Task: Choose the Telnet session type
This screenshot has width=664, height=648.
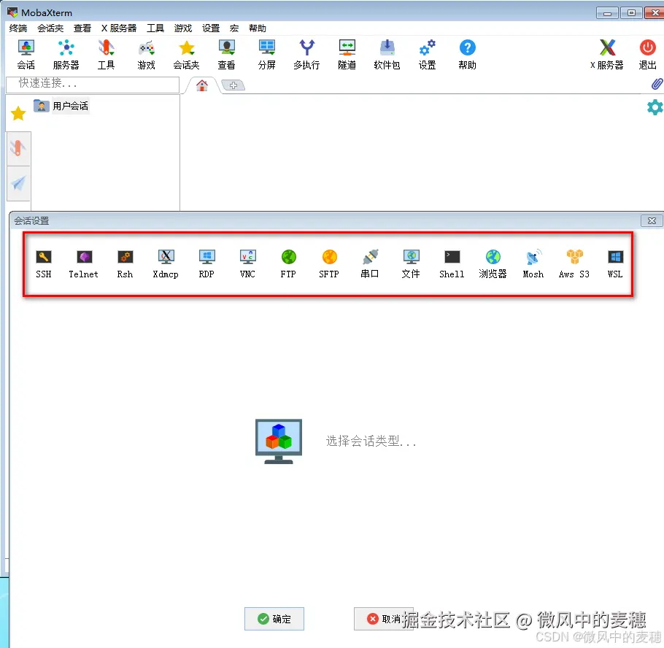Action: coord(83,264)
